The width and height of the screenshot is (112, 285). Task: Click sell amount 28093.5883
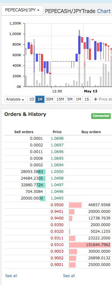tap(32, 171)
